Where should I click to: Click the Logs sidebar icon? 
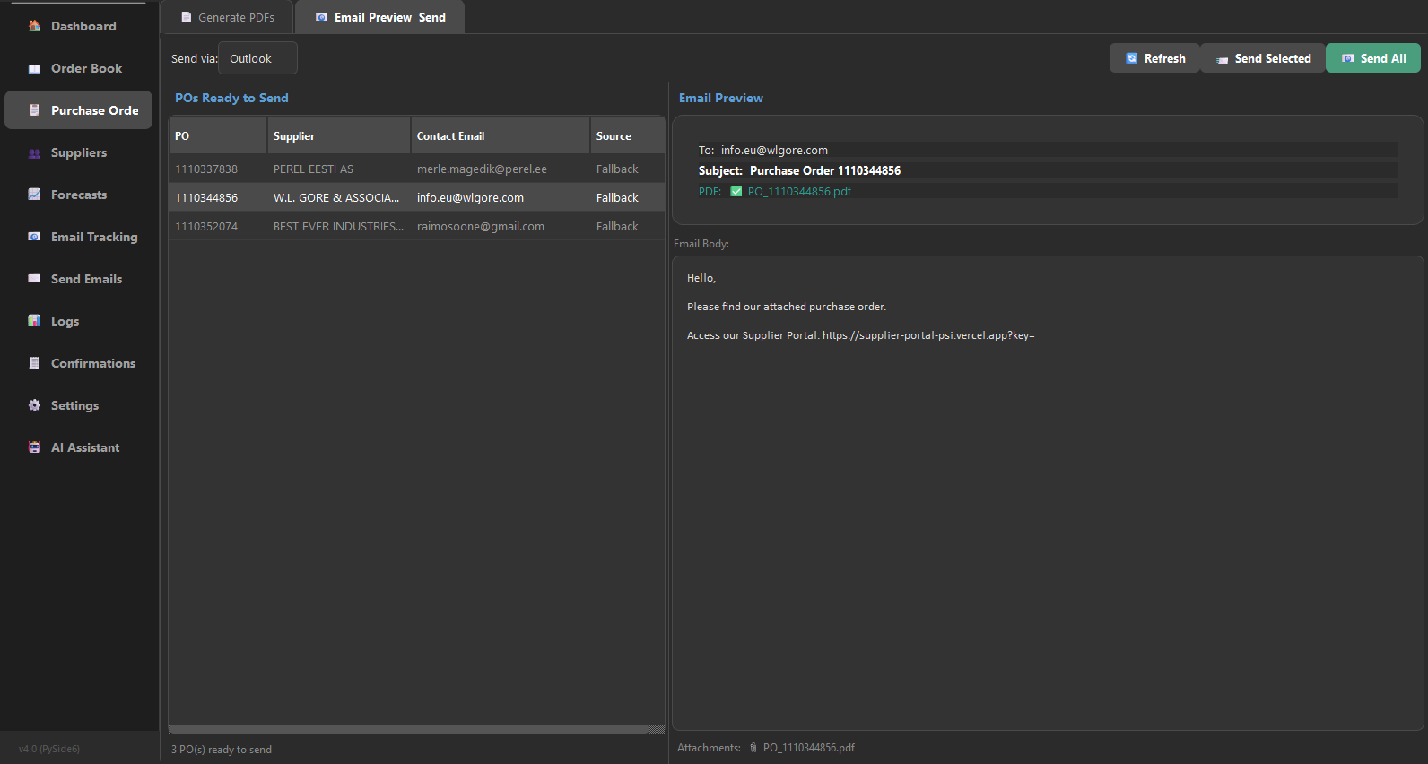coord(34,321)
